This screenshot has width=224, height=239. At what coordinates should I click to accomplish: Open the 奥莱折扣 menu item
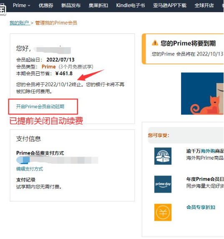98,5
